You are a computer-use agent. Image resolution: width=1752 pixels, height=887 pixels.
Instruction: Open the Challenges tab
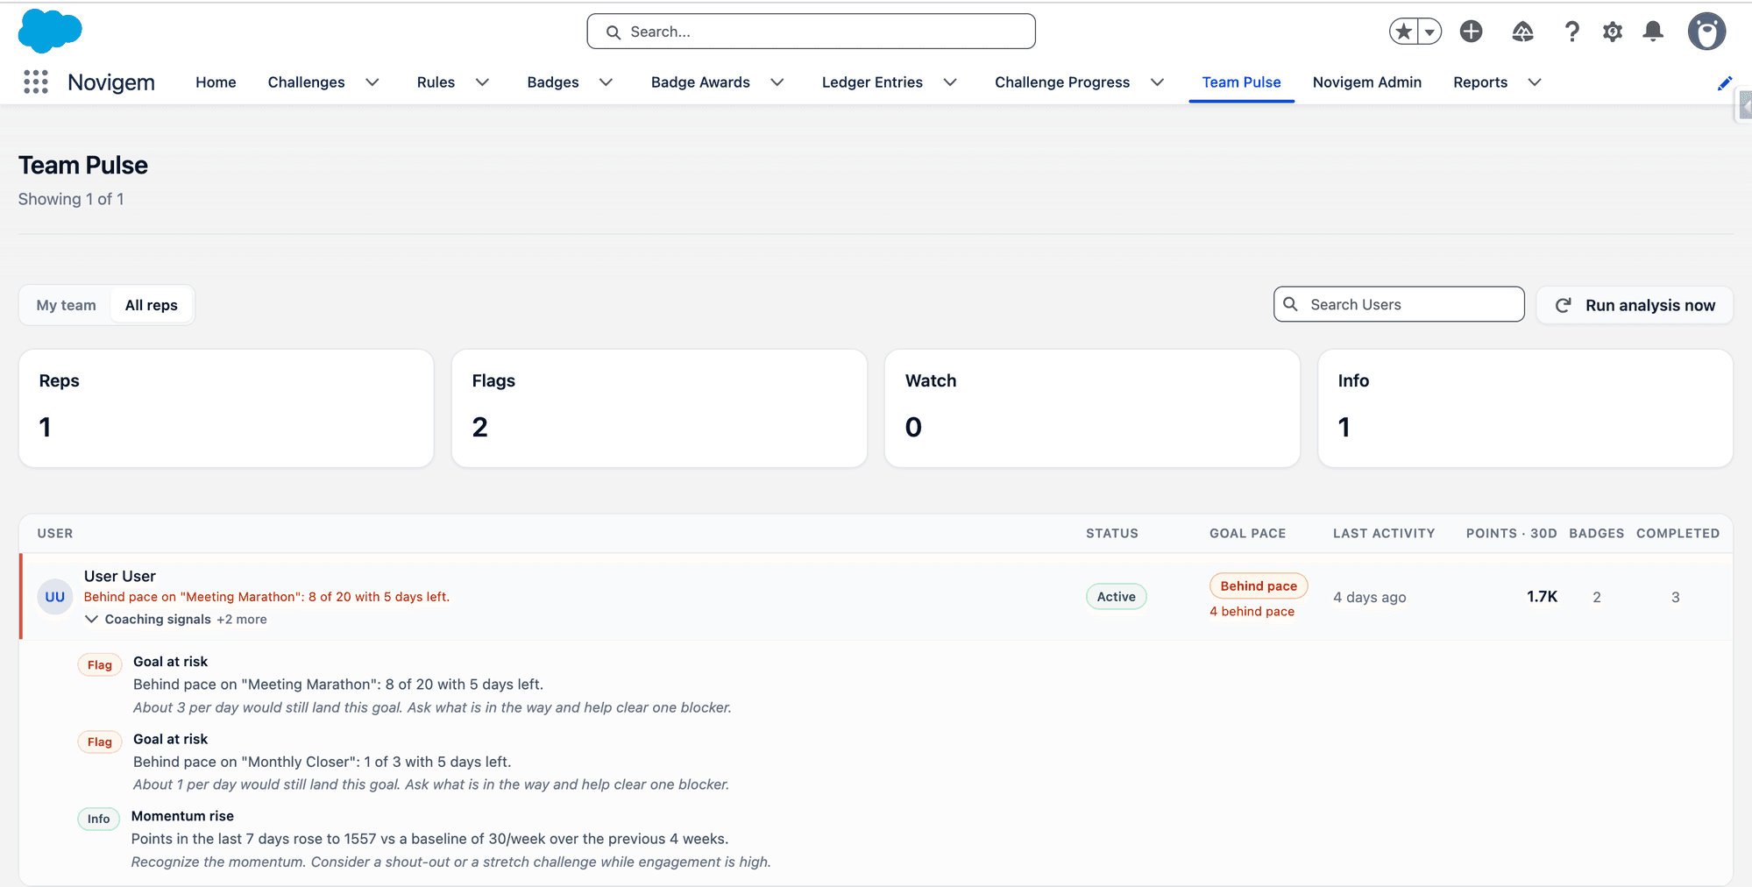coord(306,82)
